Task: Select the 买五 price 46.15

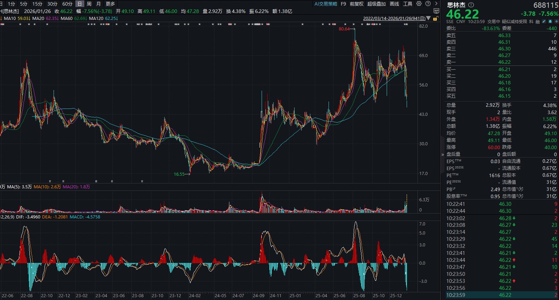Action: 504,96
